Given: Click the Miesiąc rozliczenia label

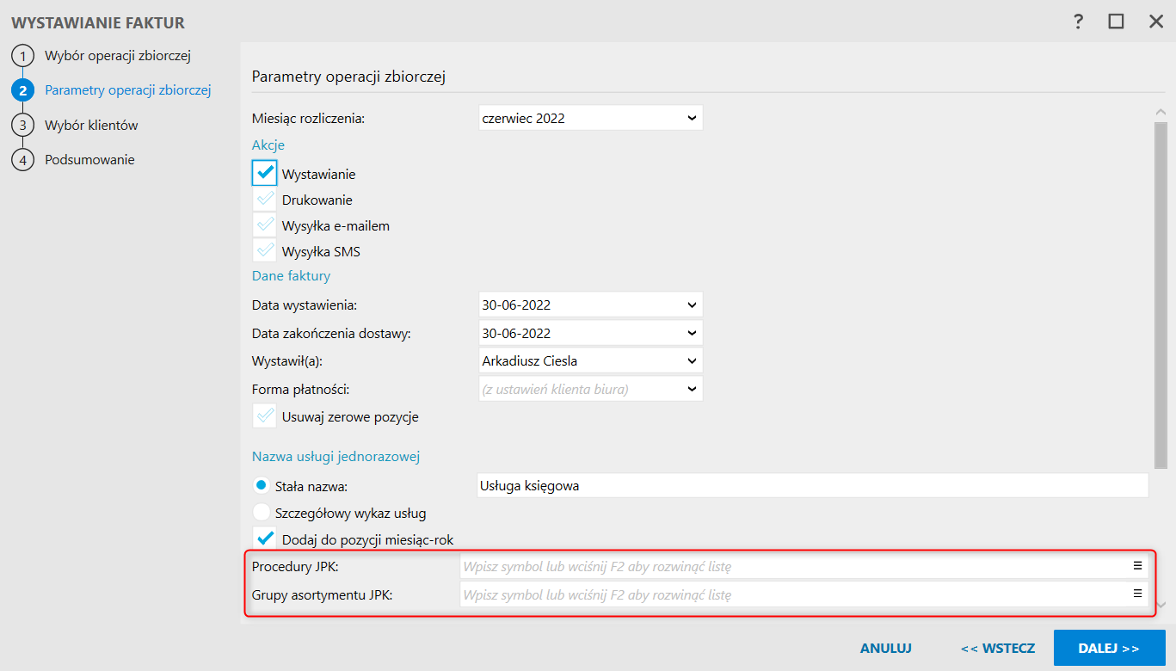Looking at the screenshot, I should click(308, 119).
